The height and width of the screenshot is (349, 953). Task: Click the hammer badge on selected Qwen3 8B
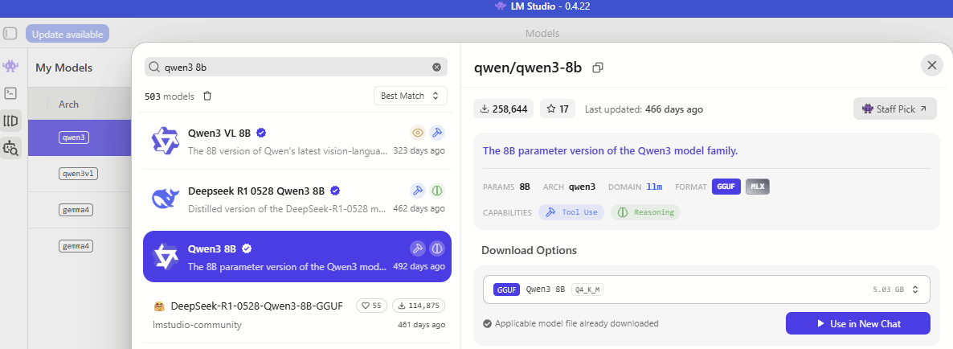pyautogui.click(x=418, y=248)
